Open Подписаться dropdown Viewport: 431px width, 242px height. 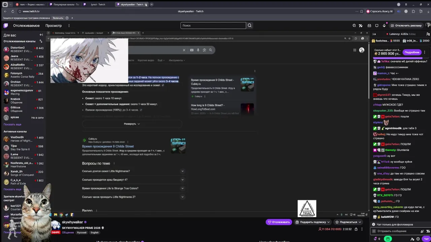pos(348,222)
